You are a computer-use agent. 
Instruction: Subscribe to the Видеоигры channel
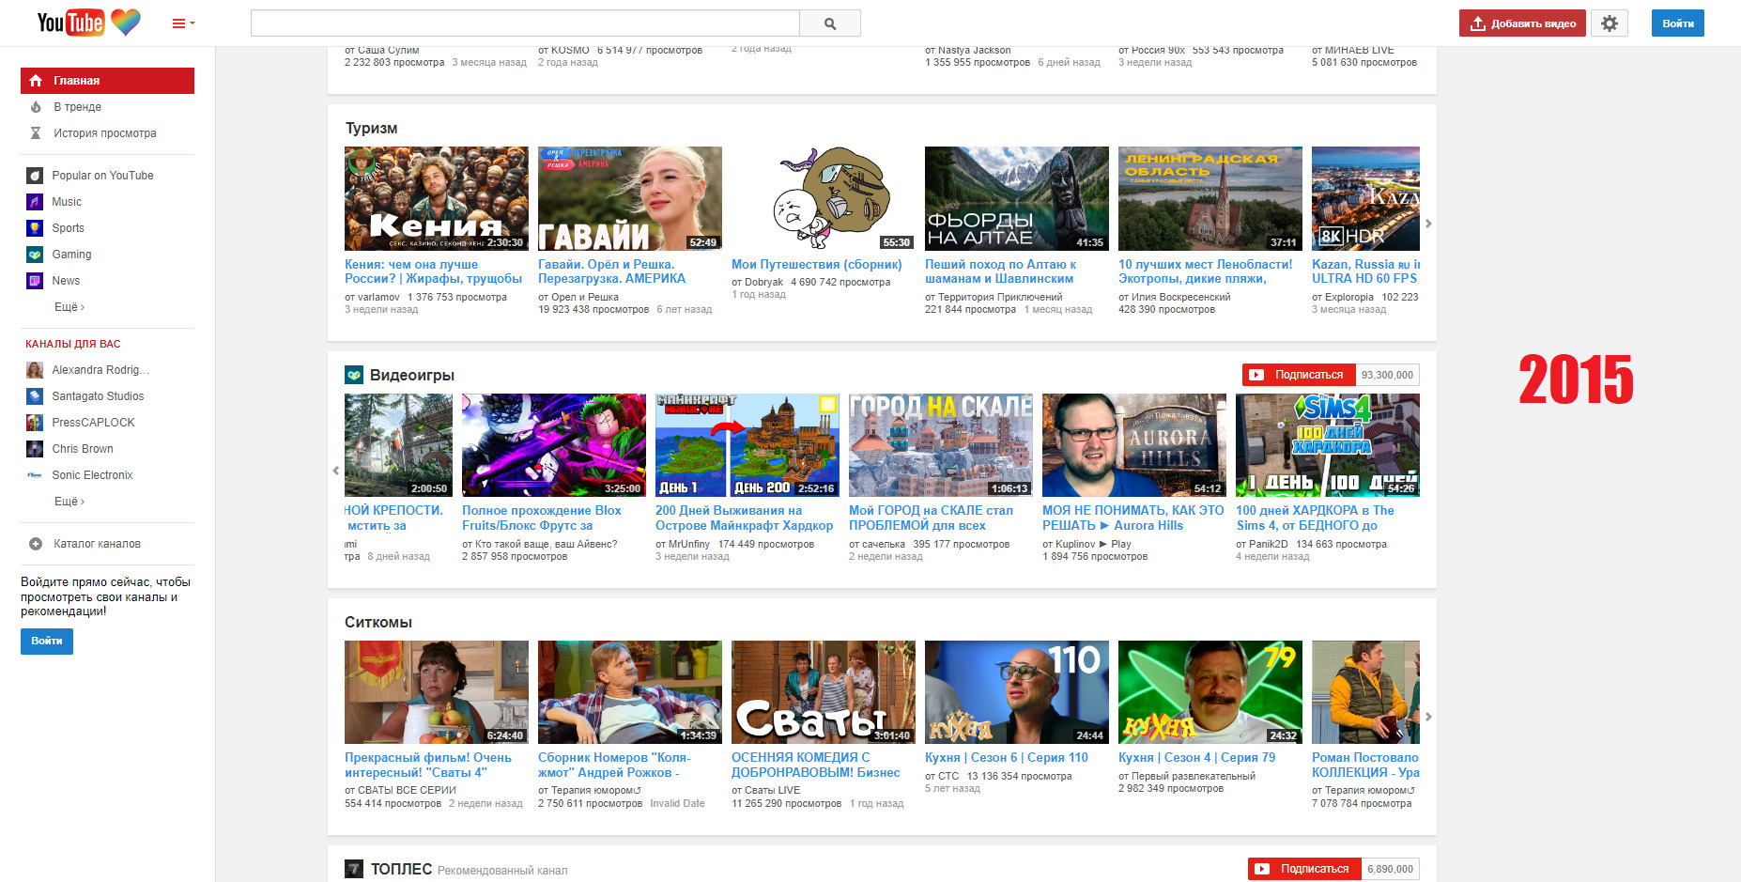click(1299, 375)
